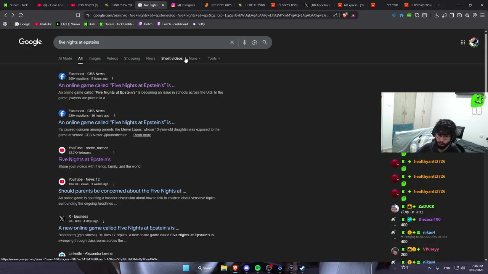Open the X business Bloomberg result link
This screenshot has height=274, width=488.
[x=119, y=228]
